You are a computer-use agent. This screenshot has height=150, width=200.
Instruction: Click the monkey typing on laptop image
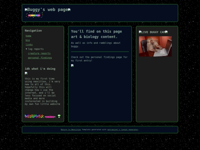point(155,46)
